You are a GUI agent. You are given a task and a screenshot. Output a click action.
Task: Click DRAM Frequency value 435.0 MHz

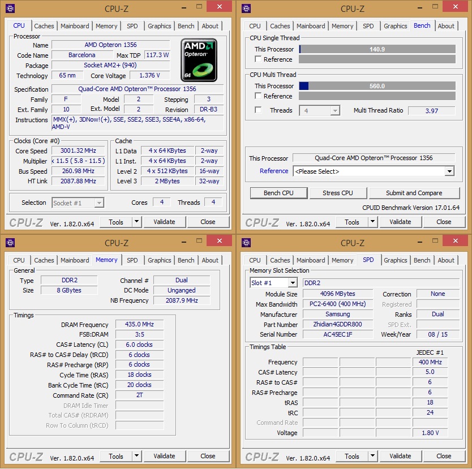click(x=139, y=324)
